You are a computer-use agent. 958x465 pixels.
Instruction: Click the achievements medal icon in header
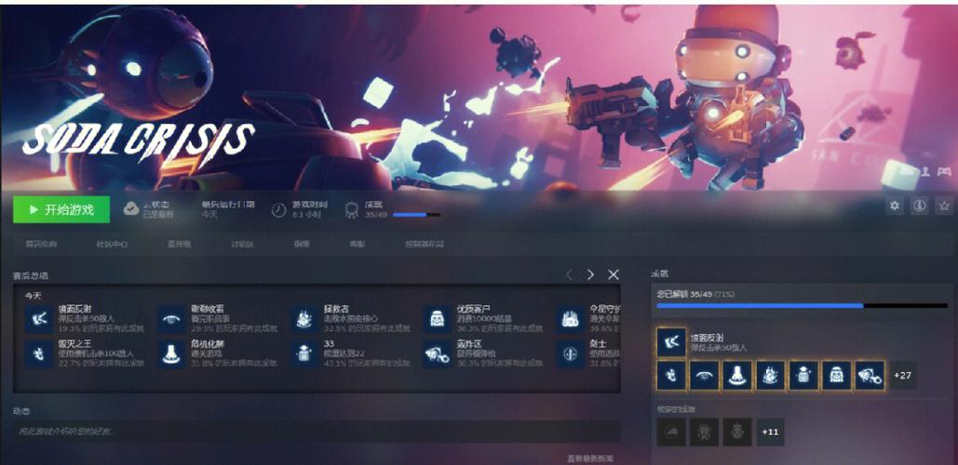coord(351,210)
